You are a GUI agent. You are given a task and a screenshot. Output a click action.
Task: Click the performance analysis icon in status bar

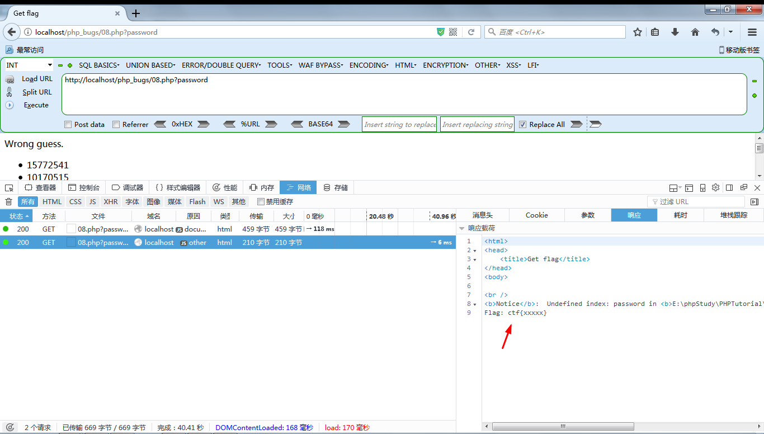click(x=10, y=427)
